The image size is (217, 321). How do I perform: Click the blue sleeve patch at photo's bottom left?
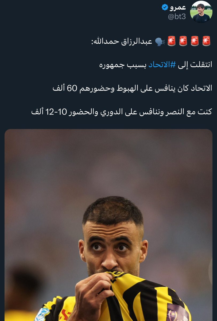(42, 314)
